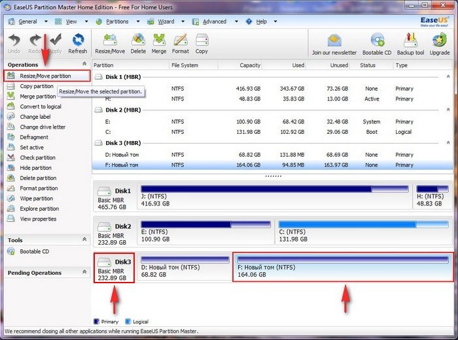Open Join our newsletter
This screenshot has height=340, width=458.
334,44
